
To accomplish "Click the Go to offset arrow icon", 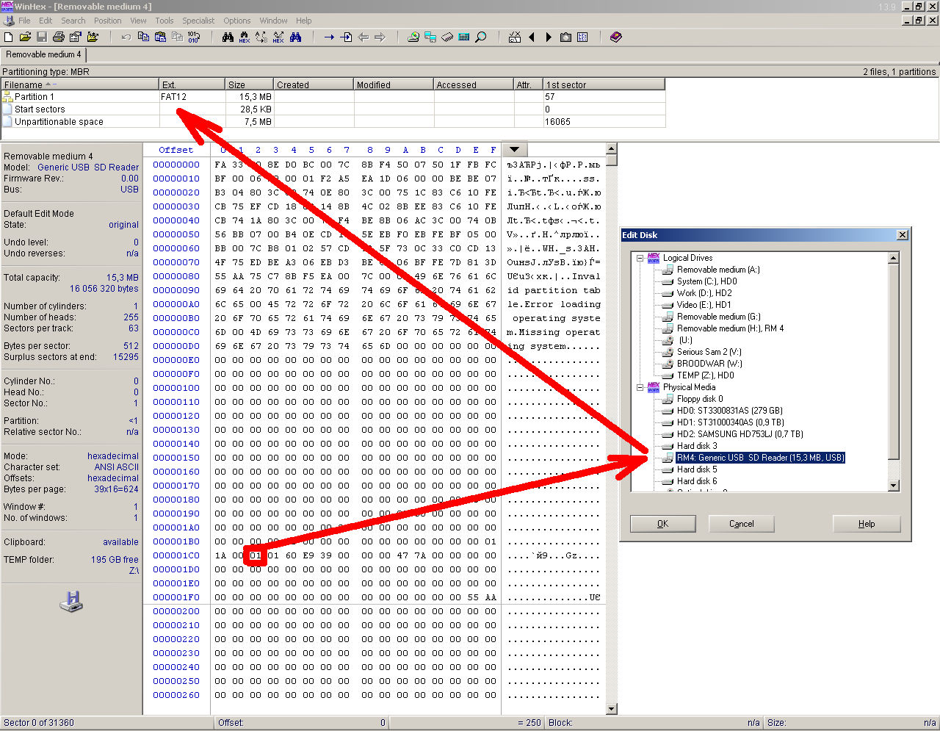I will pos(329,37).
